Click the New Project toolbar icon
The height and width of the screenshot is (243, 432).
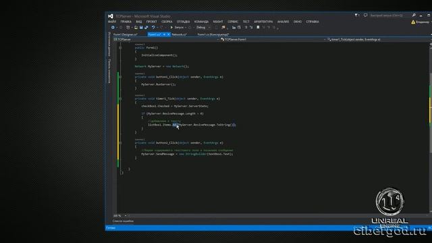(x=128, y=28)
